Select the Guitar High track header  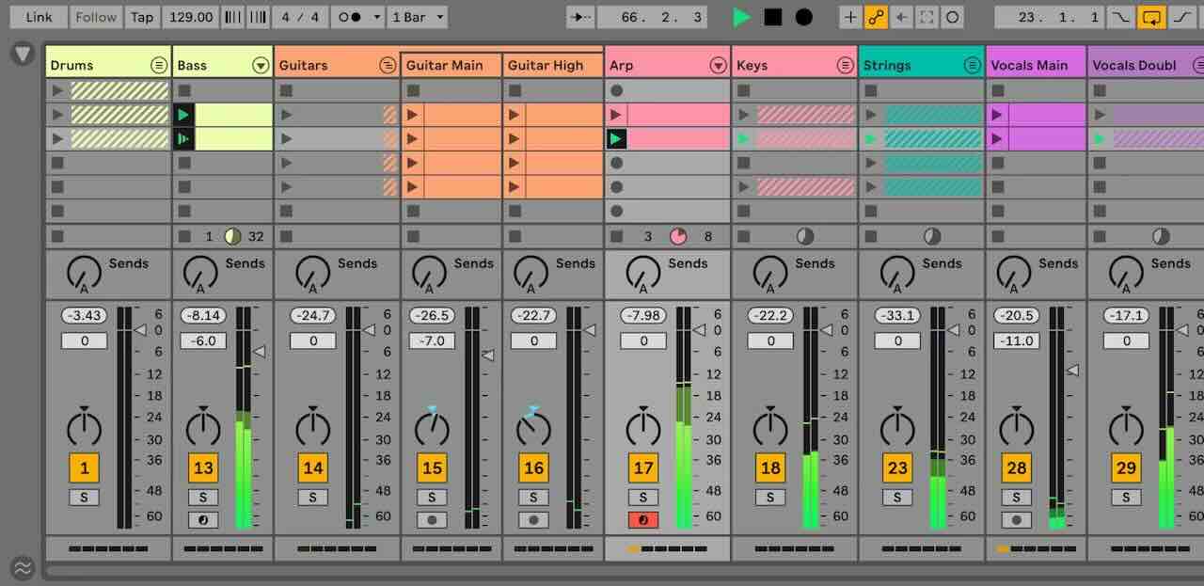tap(553, 65)
